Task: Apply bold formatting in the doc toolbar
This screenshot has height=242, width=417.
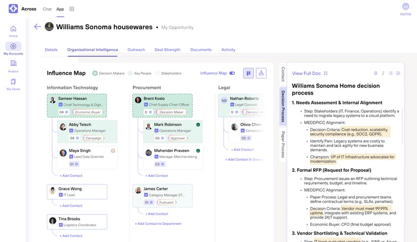Action: pyautogui.click(x=375, y=73)
